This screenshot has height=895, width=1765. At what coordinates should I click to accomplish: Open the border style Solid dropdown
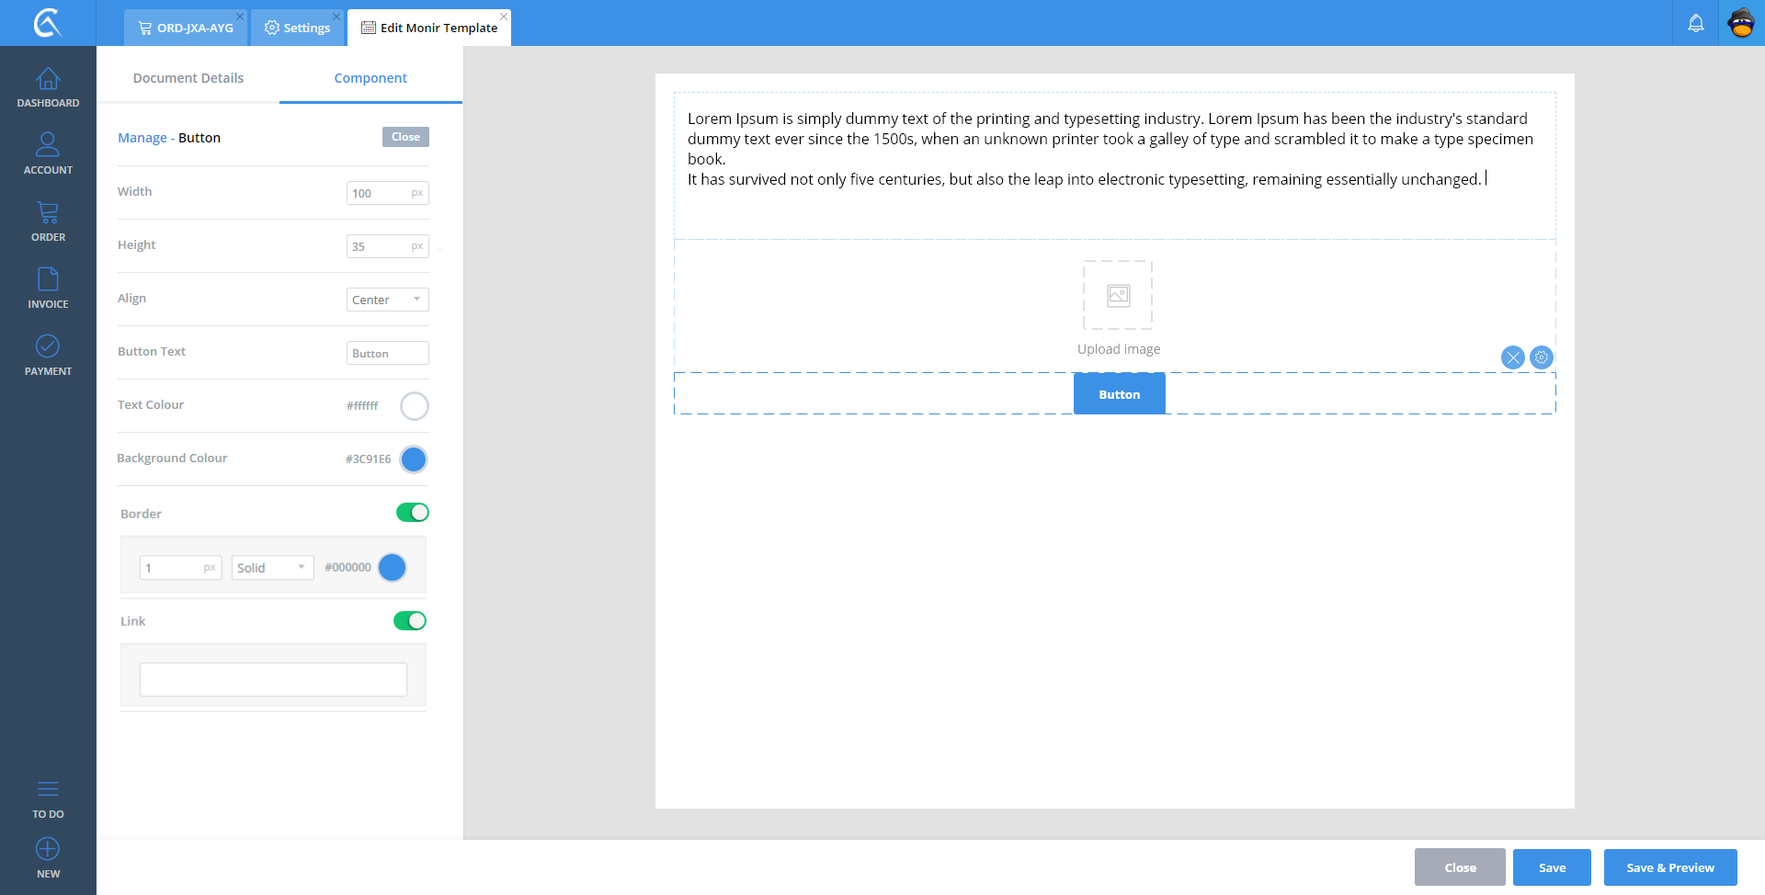[x=272, y=568]
